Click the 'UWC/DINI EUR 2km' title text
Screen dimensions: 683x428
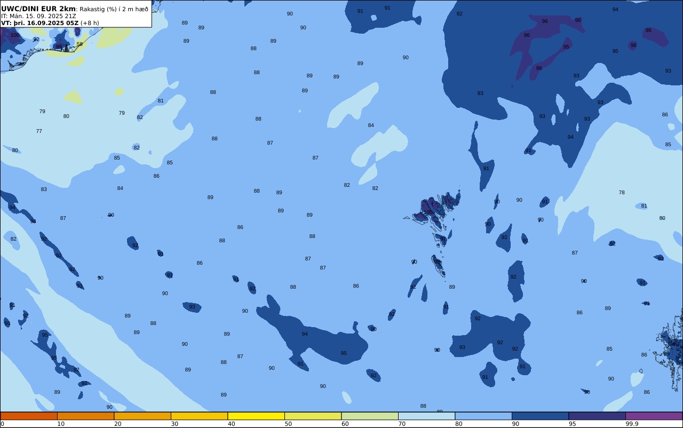pos(38,9)
